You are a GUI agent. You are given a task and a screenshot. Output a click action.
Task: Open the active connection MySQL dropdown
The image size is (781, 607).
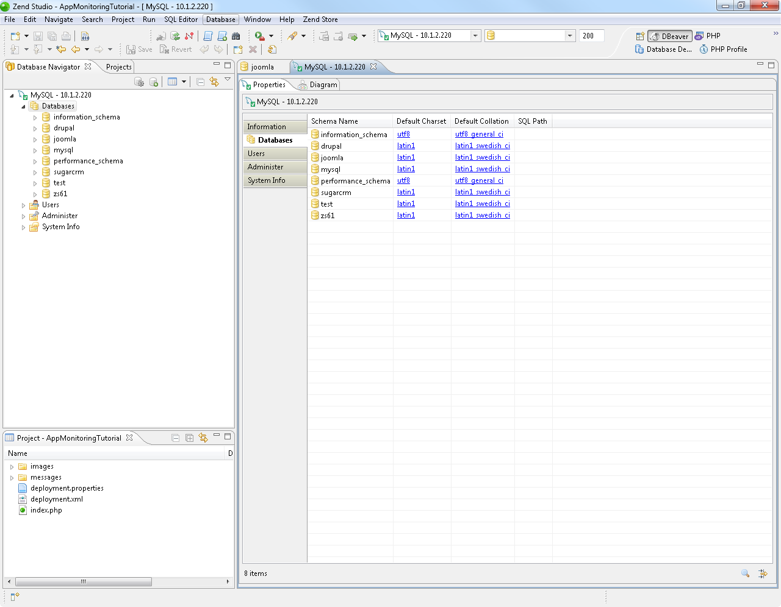point(430,35)
